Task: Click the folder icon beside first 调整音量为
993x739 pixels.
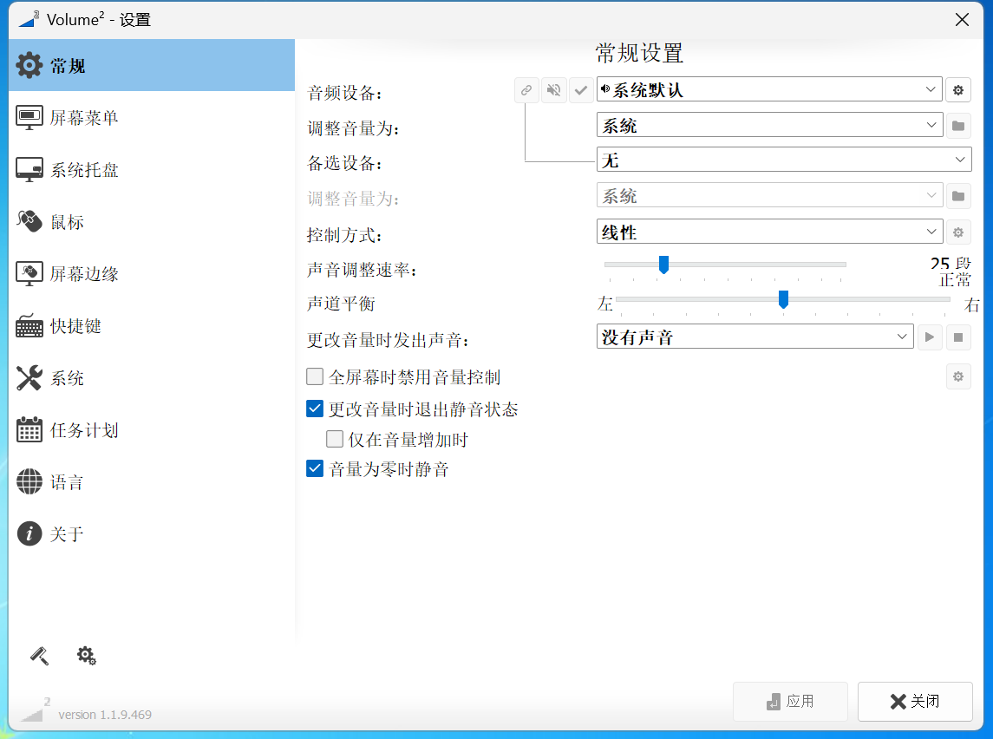Action: coord(957,126)
